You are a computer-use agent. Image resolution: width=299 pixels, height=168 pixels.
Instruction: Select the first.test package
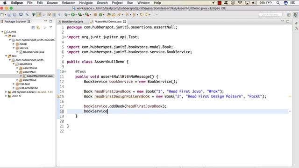pyautogui.click(x=24, y=84)
